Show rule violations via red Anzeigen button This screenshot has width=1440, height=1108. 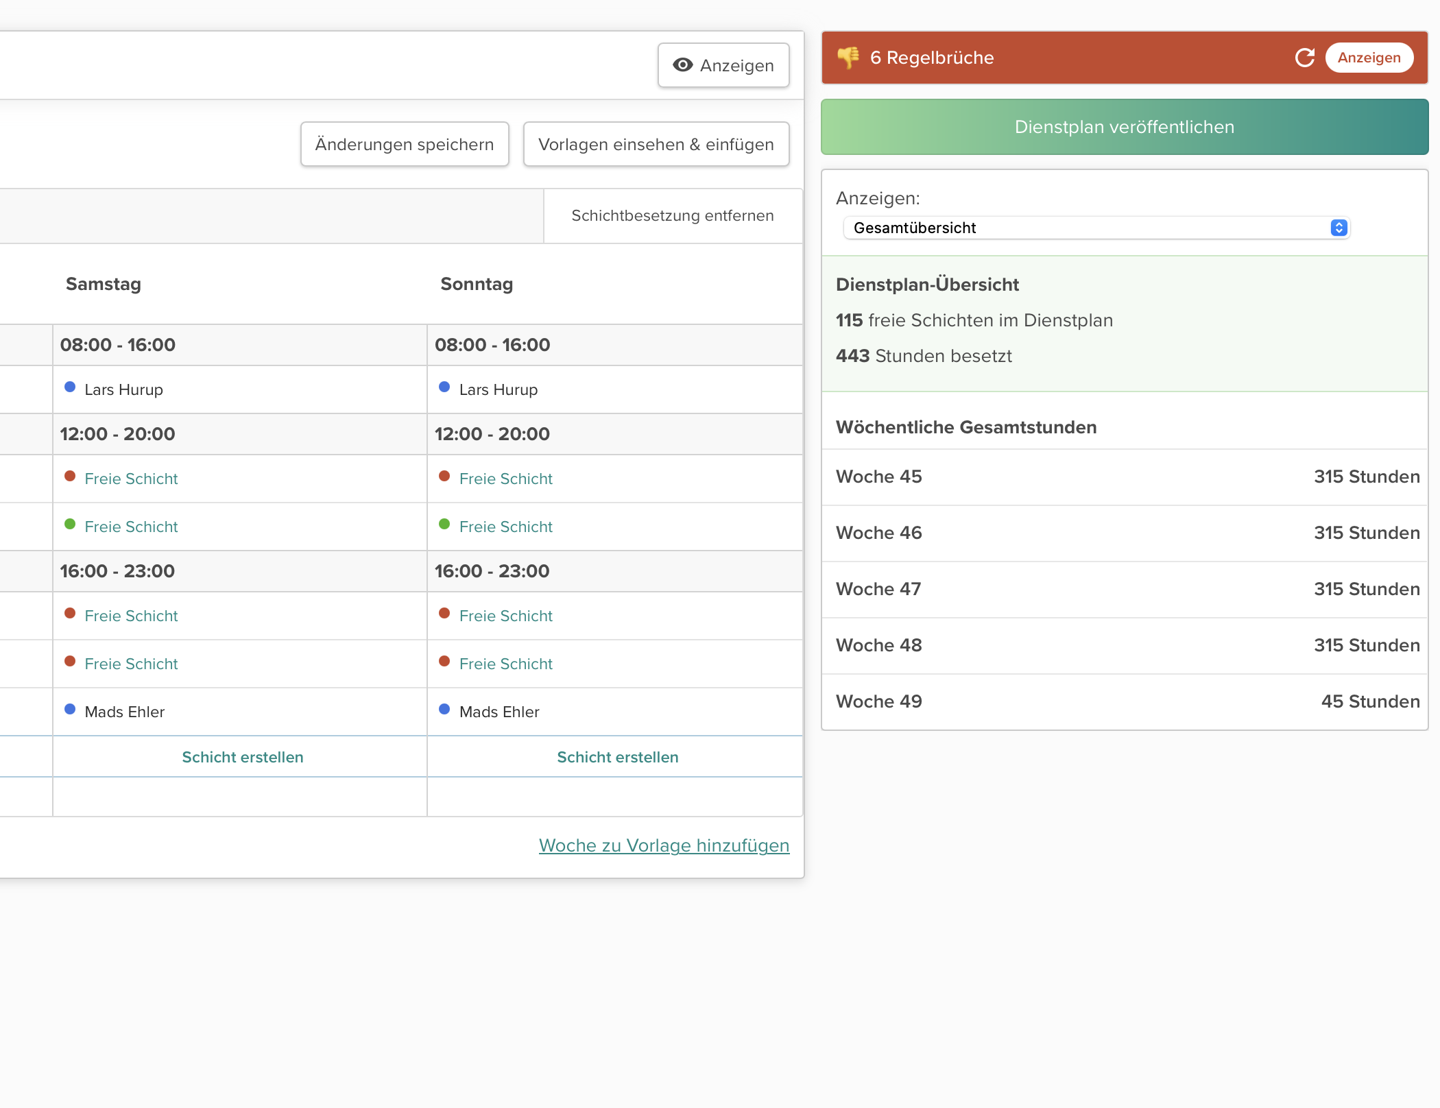(x=1369, y=58)
